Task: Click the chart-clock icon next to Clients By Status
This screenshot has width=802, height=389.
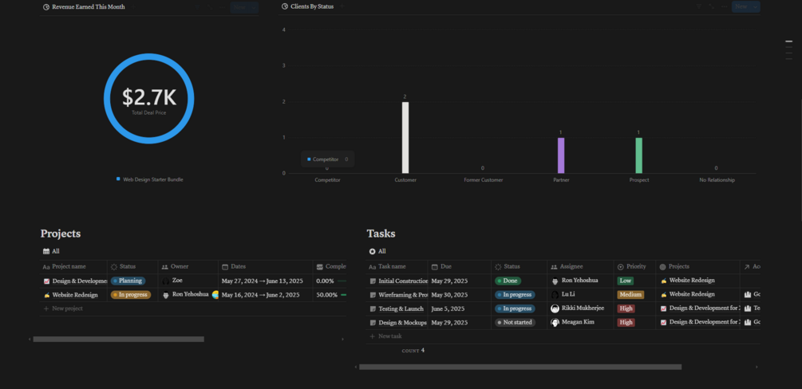Action: point(285,6)
